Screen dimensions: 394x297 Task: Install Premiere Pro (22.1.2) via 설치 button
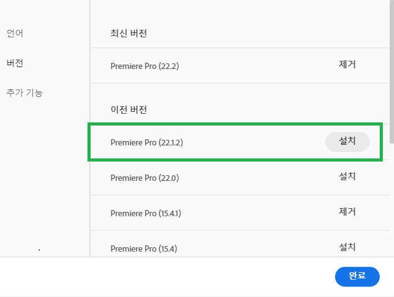click(347, 142)
